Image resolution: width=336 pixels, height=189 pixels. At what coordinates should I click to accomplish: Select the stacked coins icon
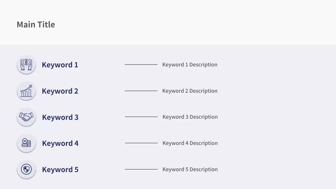[26, 143]
